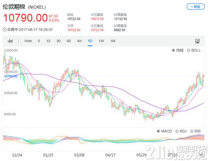
Task: Select the 1D daily timeframe
Action: point(90,41)
